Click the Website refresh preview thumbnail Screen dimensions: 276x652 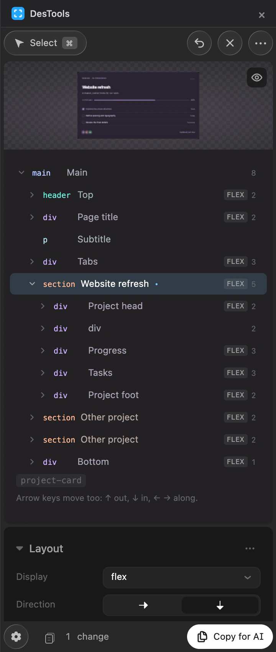tap(138, 105)
